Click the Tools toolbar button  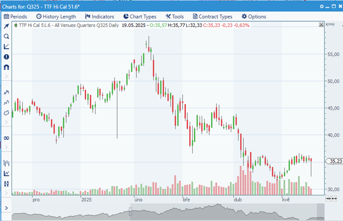click(174, 17)
